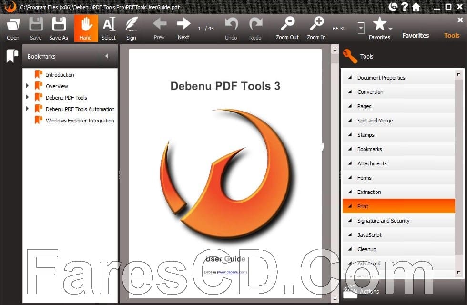Expand the Pages tool group

[x=350, y=106]
